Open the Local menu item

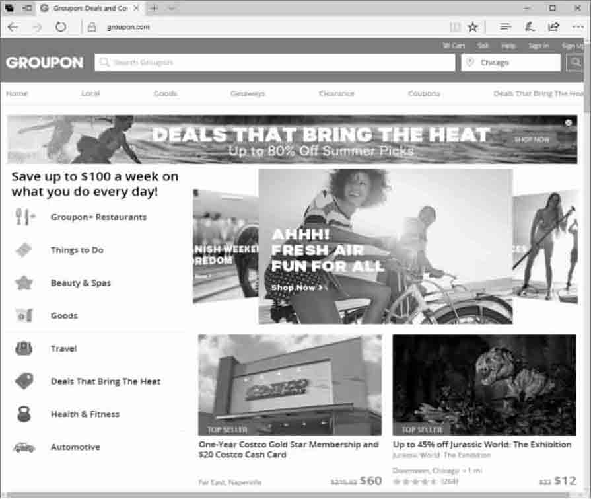click(90, 93)
